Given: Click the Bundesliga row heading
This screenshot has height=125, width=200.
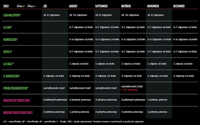Looking at the screenshot, I should click(10, 40).
